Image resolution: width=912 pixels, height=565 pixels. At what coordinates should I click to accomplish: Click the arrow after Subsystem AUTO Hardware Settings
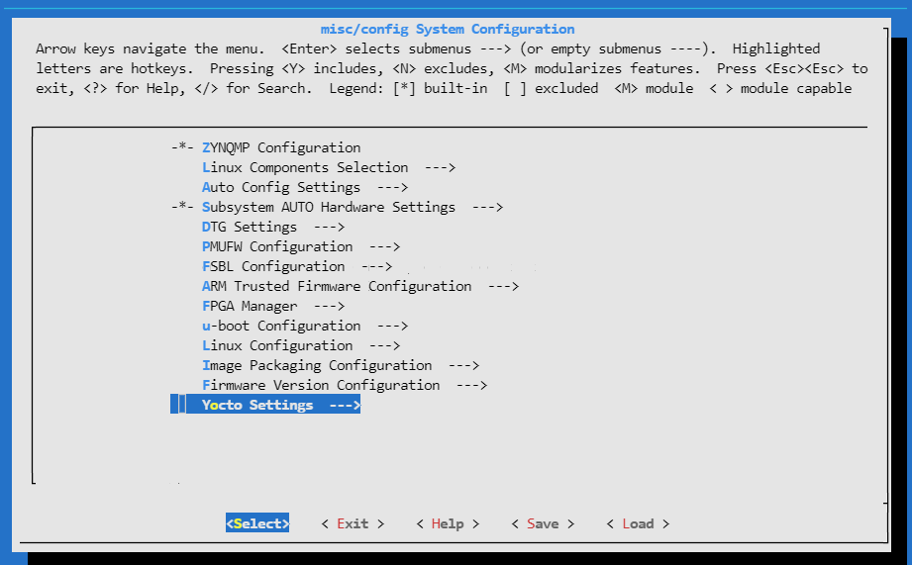[487, 207]
